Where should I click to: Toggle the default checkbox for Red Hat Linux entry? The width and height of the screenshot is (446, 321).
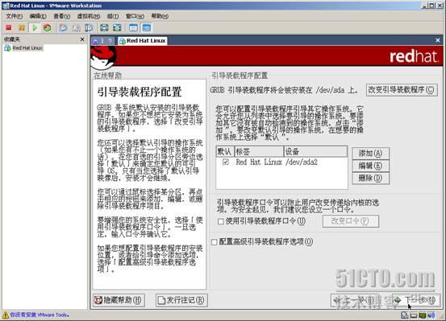pyautogui.click(x=226, y=162)
